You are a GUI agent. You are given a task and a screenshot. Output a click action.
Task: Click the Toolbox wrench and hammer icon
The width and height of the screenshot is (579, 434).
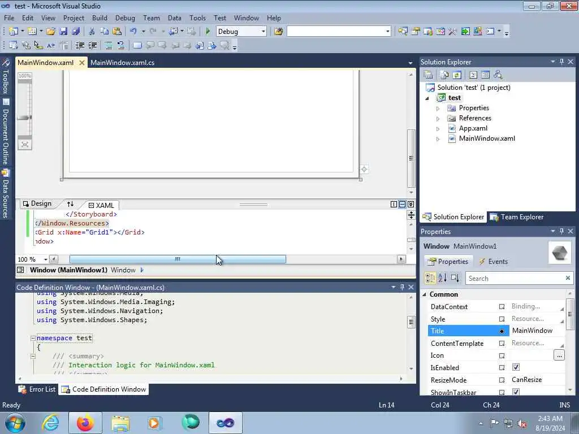pyautogui.click(x=452, y=32)
